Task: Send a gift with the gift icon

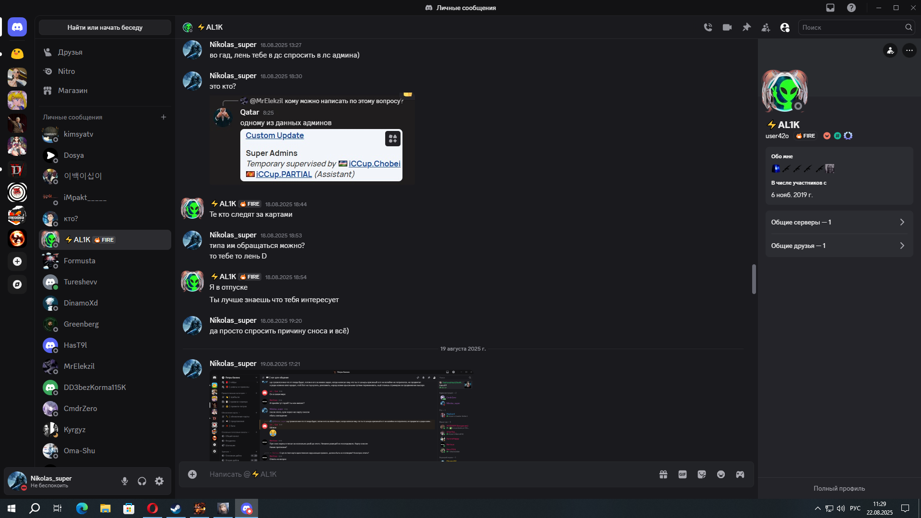Action: tap(663, 474)
